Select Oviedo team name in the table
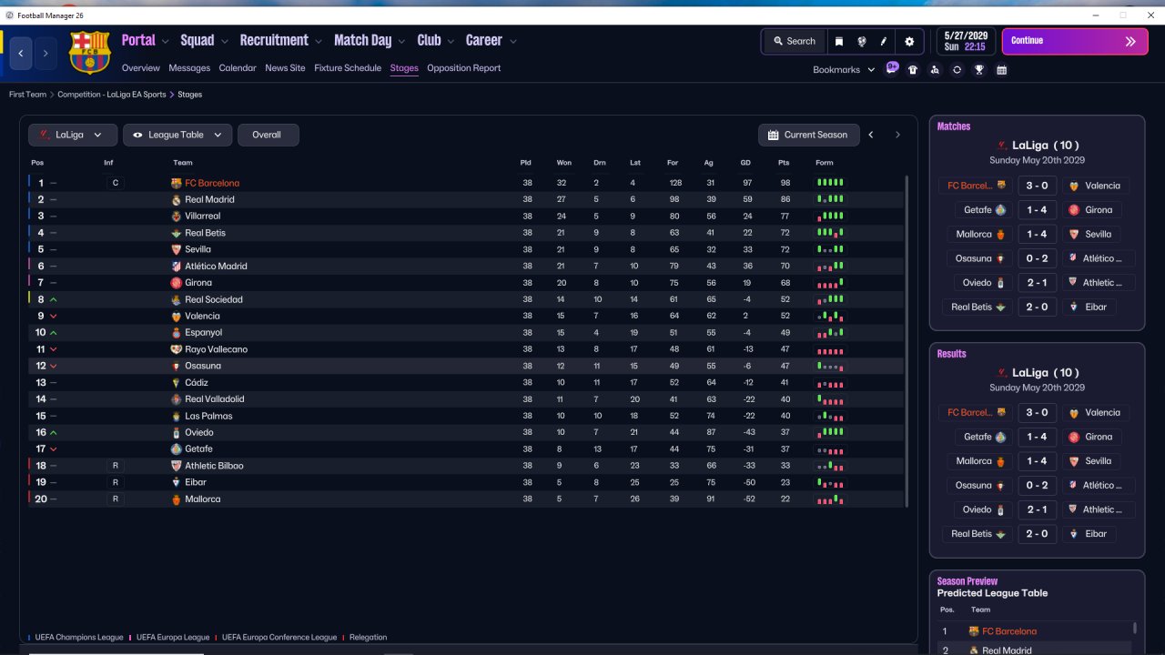1165x655 pixels. [199, 432]
